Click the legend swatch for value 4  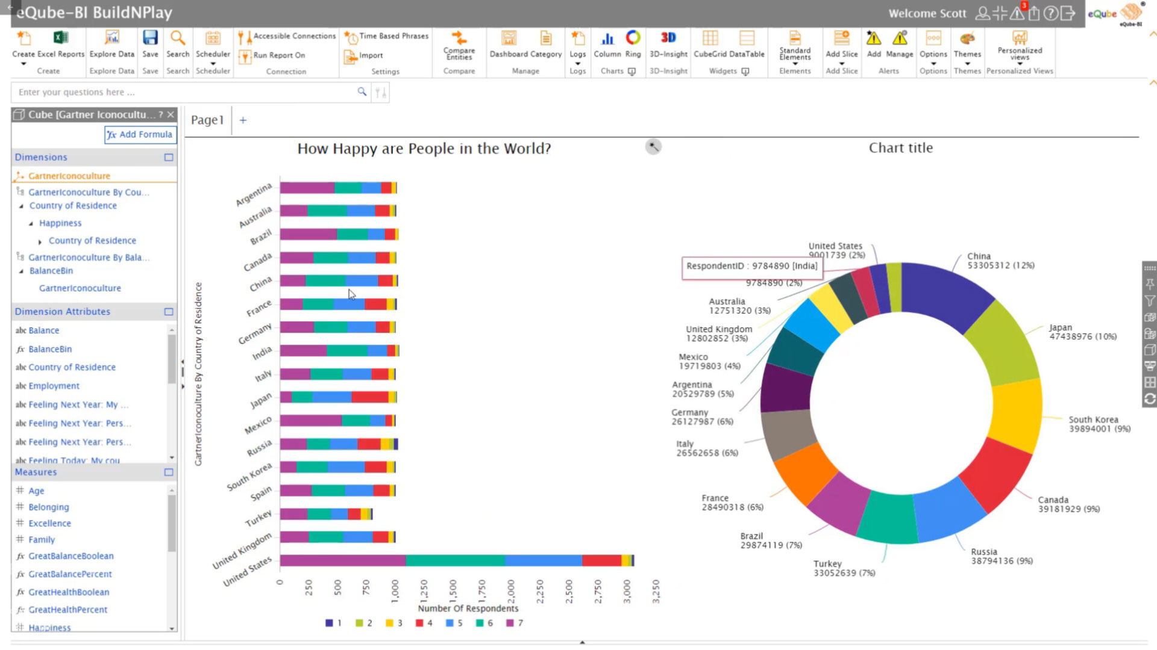[x=419, y=623]
